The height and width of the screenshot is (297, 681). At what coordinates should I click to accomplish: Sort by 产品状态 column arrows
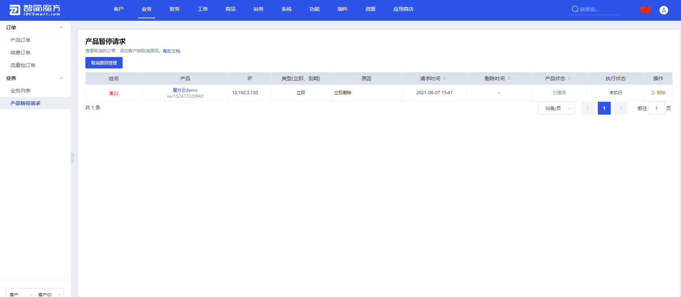pyautogui.click(x=569, y=78)
